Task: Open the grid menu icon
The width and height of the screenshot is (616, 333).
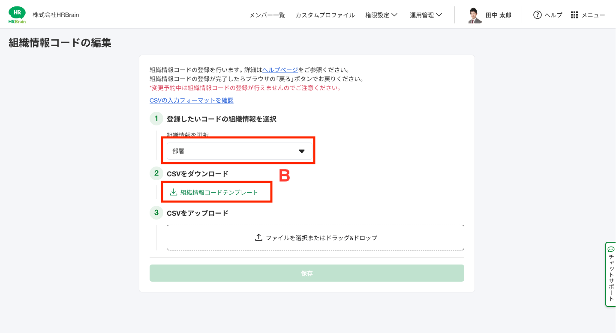Action: pyautogui.click(x=574, y=15)
